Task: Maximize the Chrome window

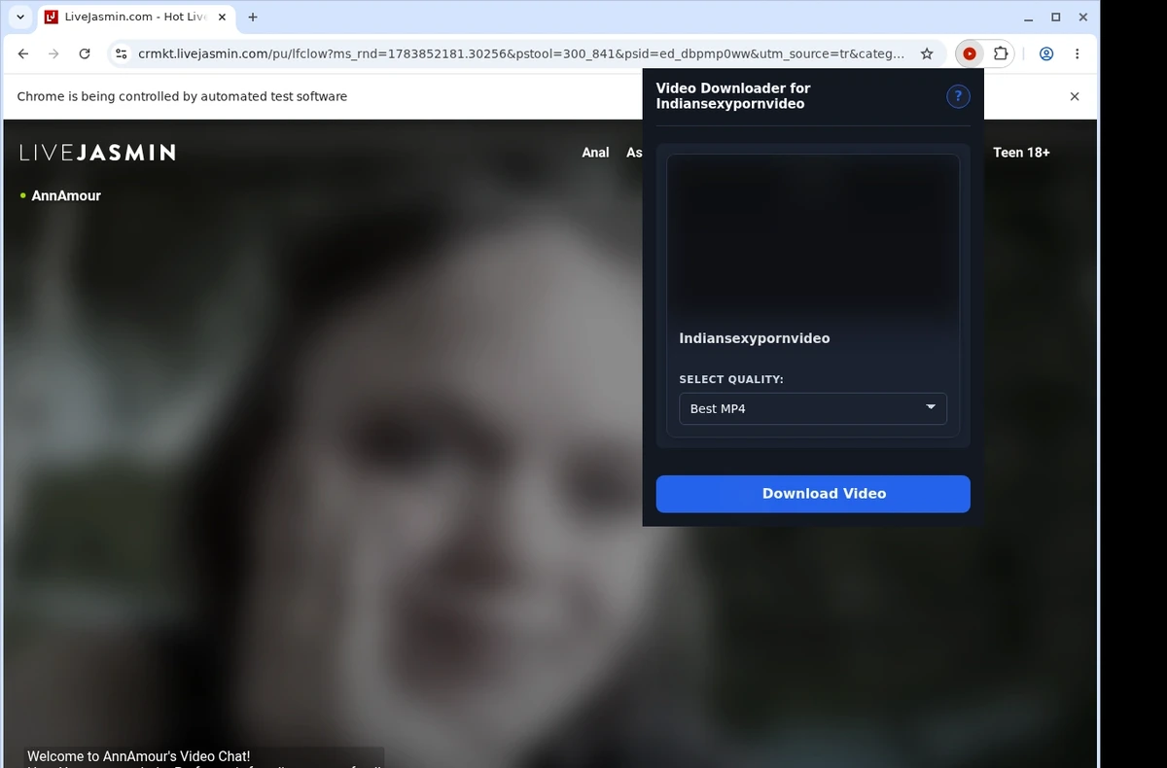Action: point(1056,17)
